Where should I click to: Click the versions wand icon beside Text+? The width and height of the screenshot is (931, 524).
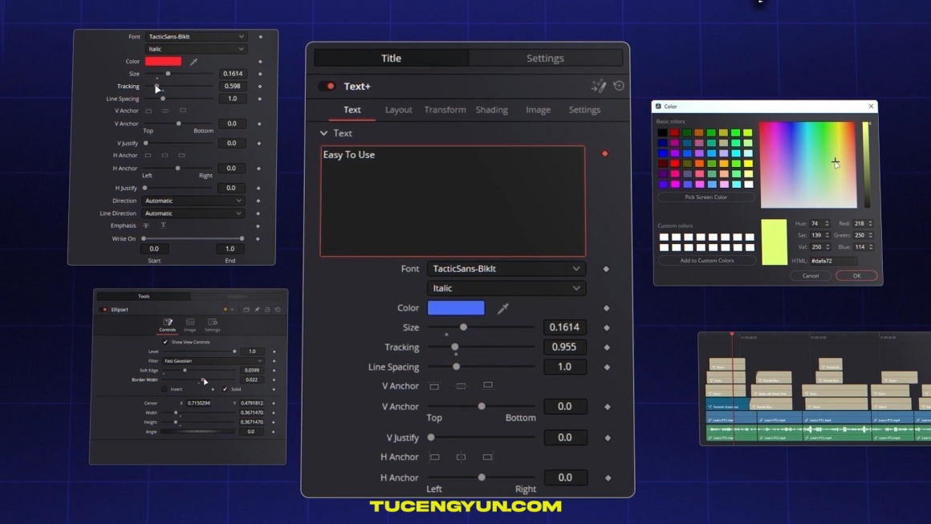599,86
